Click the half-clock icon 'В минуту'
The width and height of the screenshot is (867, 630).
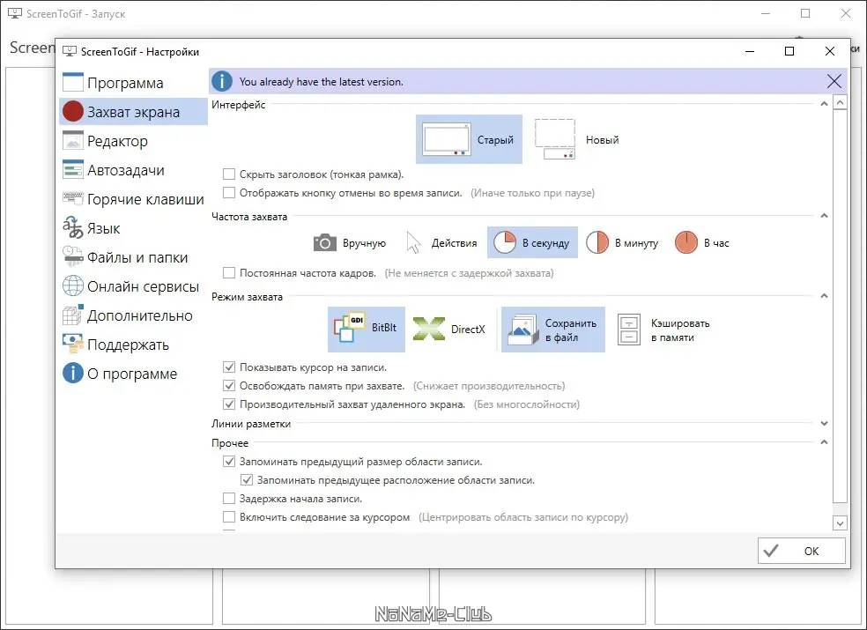pyautogui.click(x=597, y=242)
